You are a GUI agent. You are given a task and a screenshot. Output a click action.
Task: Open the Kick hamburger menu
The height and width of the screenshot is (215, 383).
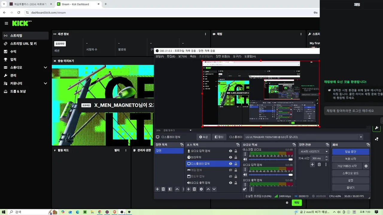[6, 23]
